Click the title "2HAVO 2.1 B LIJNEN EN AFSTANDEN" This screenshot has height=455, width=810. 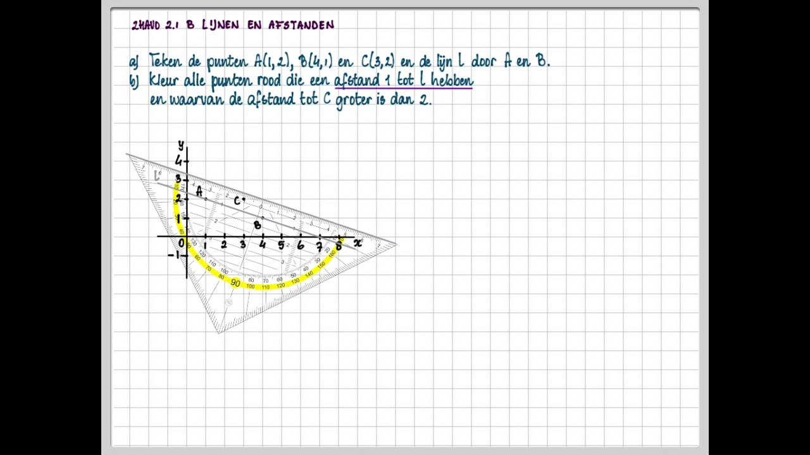tap(233, 25)
